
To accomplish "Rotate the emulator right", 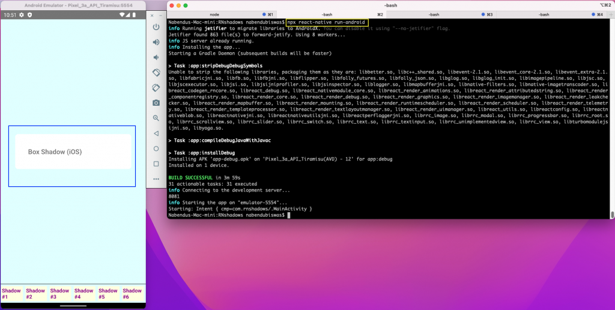I will [156, 88].
